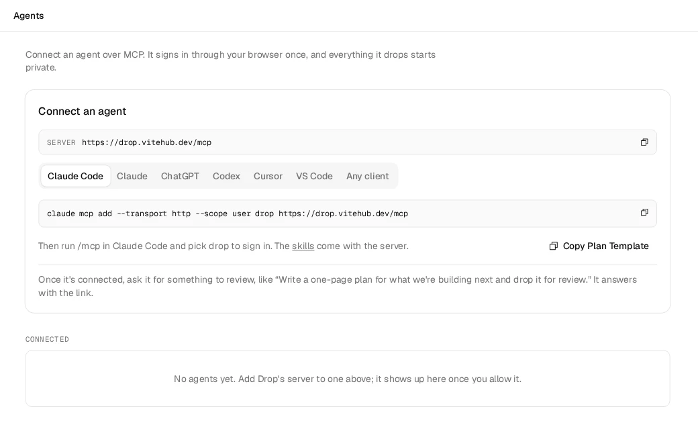Click the Copy Plan Template button
698x423 pixels.
pyautogui.click(x=599, y=246)
